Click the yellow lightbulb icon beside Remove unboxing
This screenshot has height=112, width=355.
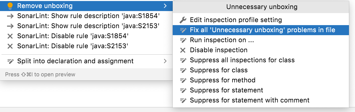(10, 6)
